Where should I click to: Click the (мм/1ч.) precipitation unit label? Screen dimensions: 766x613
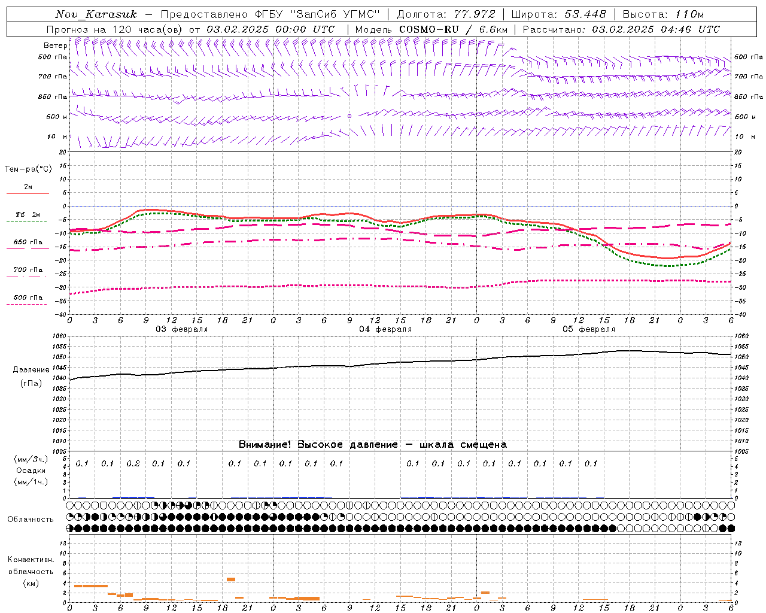pos(31,482)
